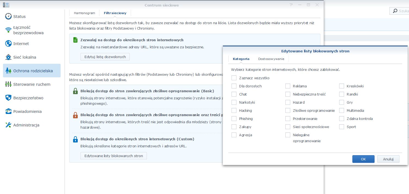The image size is (409, 194).
Task: Go to Internet settings section
Action: [x=32, y=43]
